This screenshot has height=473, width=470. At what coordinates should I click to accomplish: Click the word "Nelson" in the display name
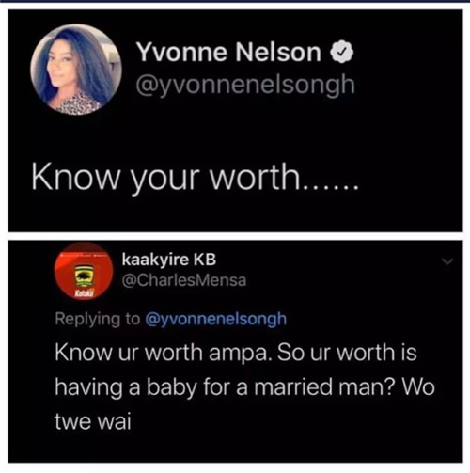(278, 53)
